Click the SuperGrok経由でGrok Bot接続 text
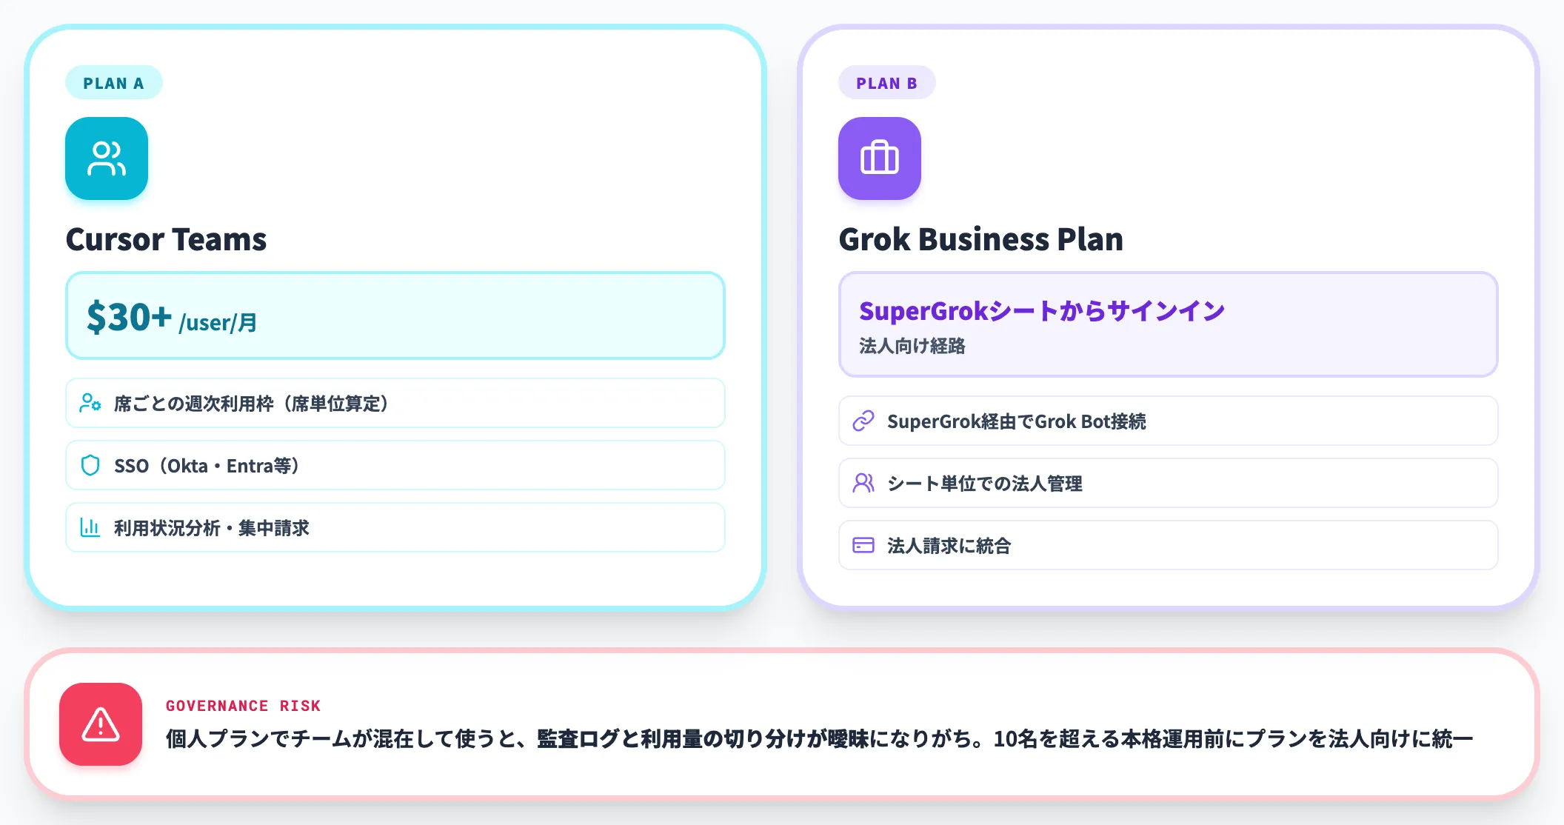The width and height of the screenshot is (1564, 825). coord(1017,421)
